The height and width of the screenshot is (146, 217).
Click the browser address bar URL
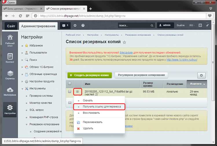click(83, 16)
